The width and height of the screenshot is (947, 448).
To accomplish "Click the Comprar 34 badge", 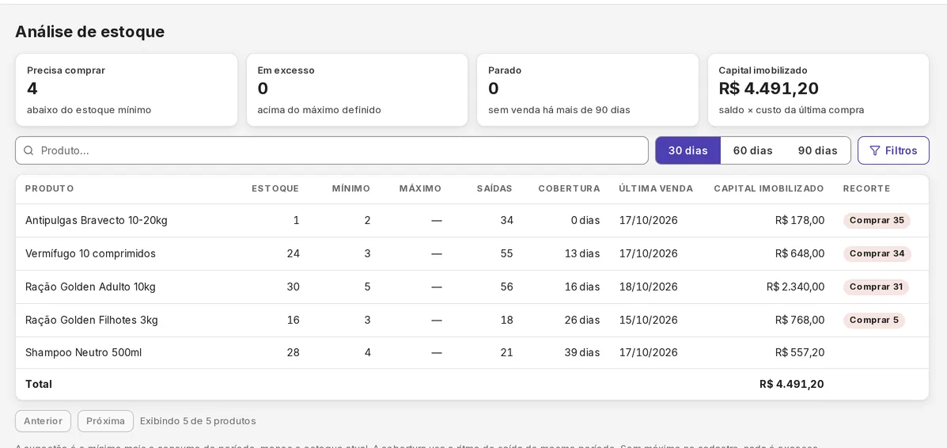I will point(877,254).
